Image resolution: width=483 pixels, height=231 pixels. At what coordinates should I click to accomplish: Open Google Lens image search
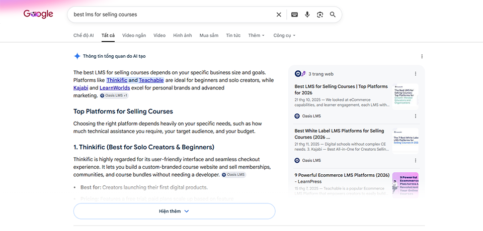(x=320, y=15)
